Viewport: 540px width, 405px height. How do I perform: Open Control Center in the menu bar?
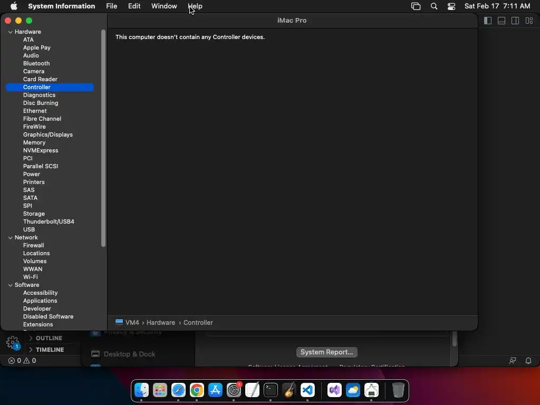tap(451, 6)
